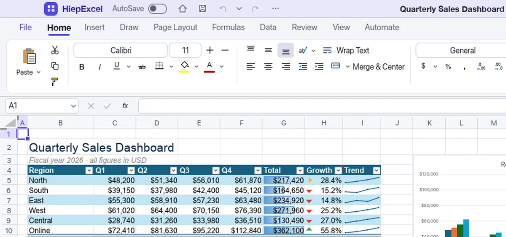This screenshot has width=506, height=237.
Task: Click the Center align icon
Action: click(268, 66)
